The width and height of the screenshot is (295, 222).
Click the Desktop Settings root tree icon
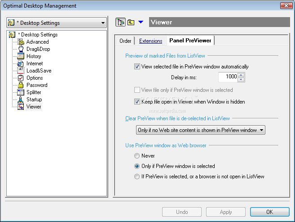point(12,35)
